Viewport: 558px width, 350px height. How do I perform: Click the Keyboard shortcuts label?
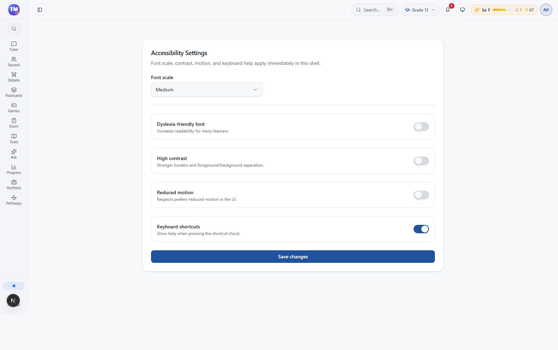[178, 227]
